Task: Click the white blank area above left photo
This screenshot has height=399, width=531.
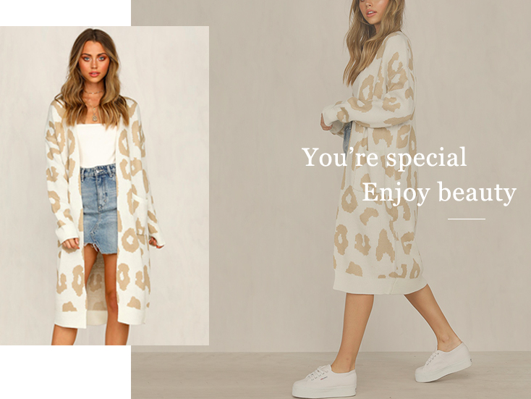Action: click(x=65, y=13)
